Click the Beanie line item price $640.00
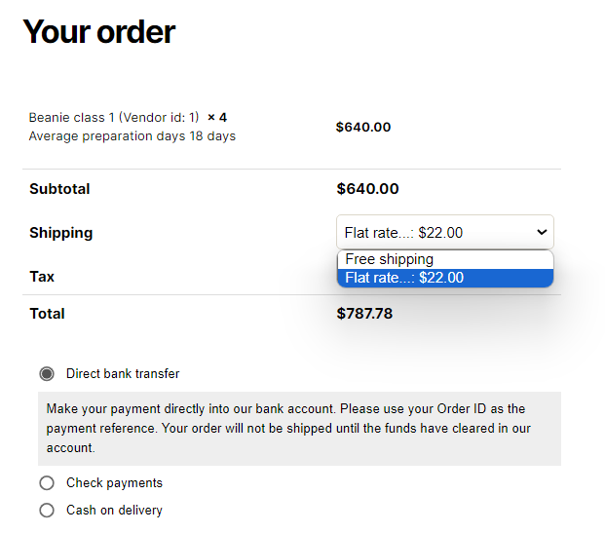 (363, 127)
